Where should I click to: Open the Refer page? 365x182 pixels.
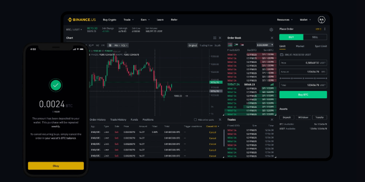tap(174, 20)
